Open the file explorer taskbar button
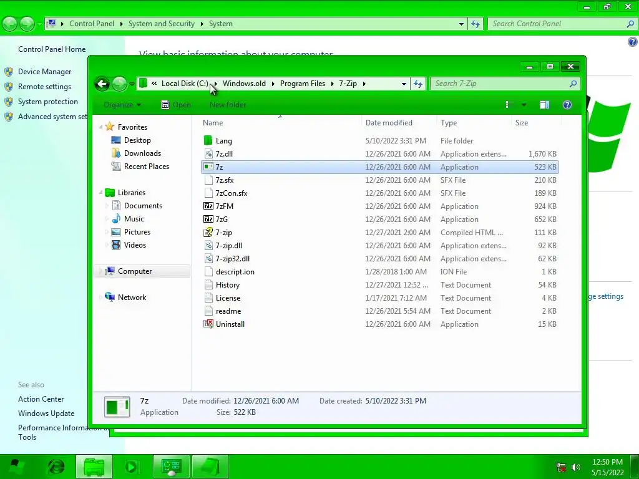 pyautogui.click(x=94, y=467)
